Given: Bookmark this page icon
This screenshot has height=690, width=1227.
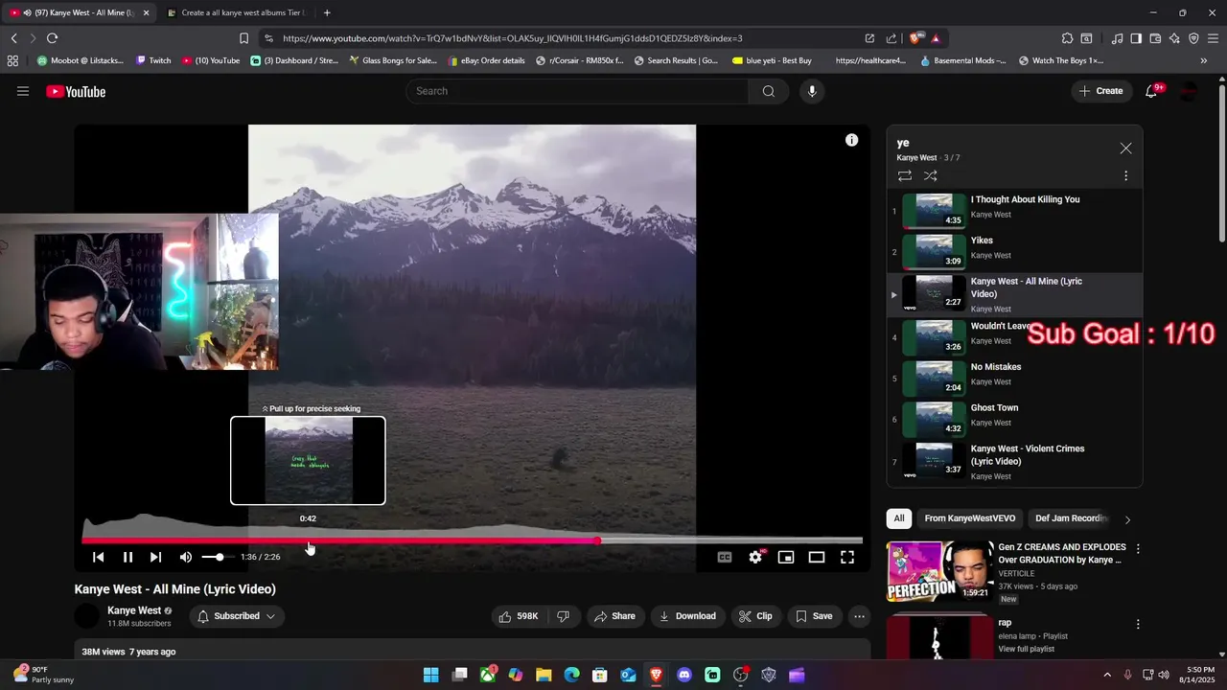Looking at the screenshot, I should coord(243,38).
